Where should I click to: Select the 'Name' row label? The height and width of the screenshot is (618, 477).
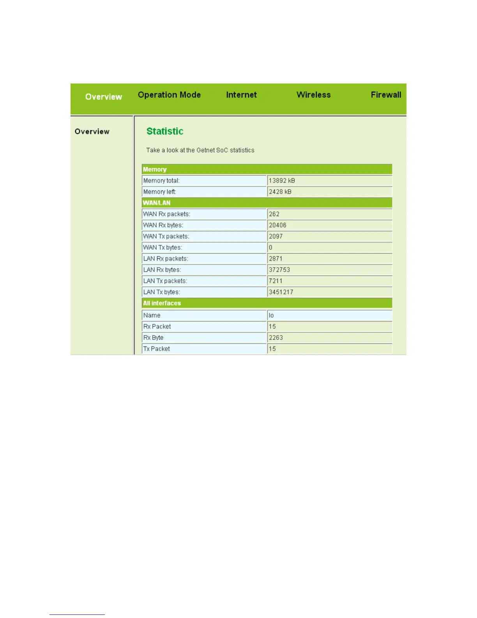coord(152,315)
